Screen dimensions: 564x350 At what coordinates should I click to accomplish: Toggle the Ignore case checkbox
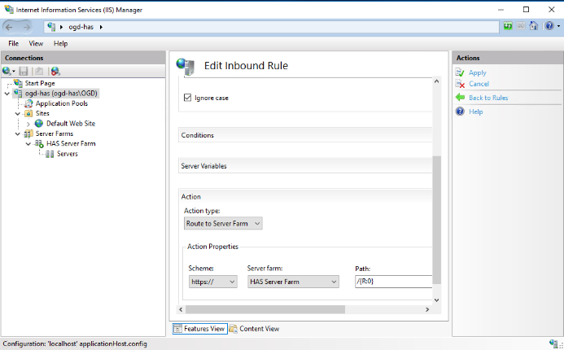click(187, 98)
